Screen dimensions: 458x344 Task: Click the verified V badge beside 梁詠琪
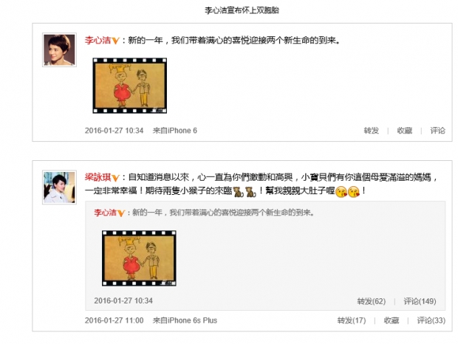tap(116, 178)
